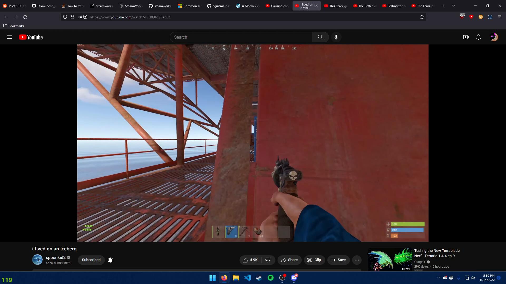Open the red YouTube extension icon
Image resolution: width=506 pixels, height=284 pixels.
point(471,17)
